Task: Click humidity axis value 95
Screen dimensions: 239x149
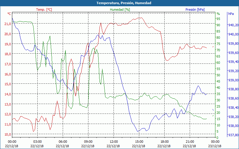Action: (x=218, y=19)
